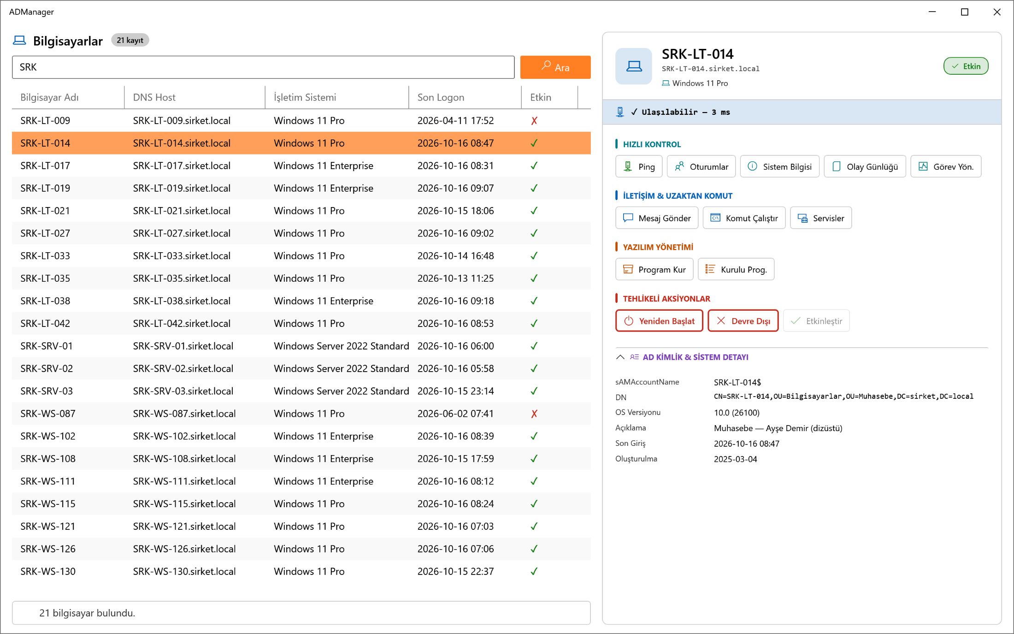Click Son Logon 2026-10-16 09:18 for SRK-LT-038
Image resolution: width=1014 pixels, height=634 pixels.
(x=455, y=301)
